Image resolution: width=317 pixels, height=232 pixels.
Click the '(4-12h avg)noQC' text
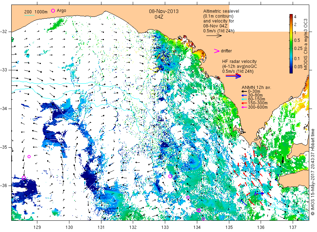[x=240, y=66]
